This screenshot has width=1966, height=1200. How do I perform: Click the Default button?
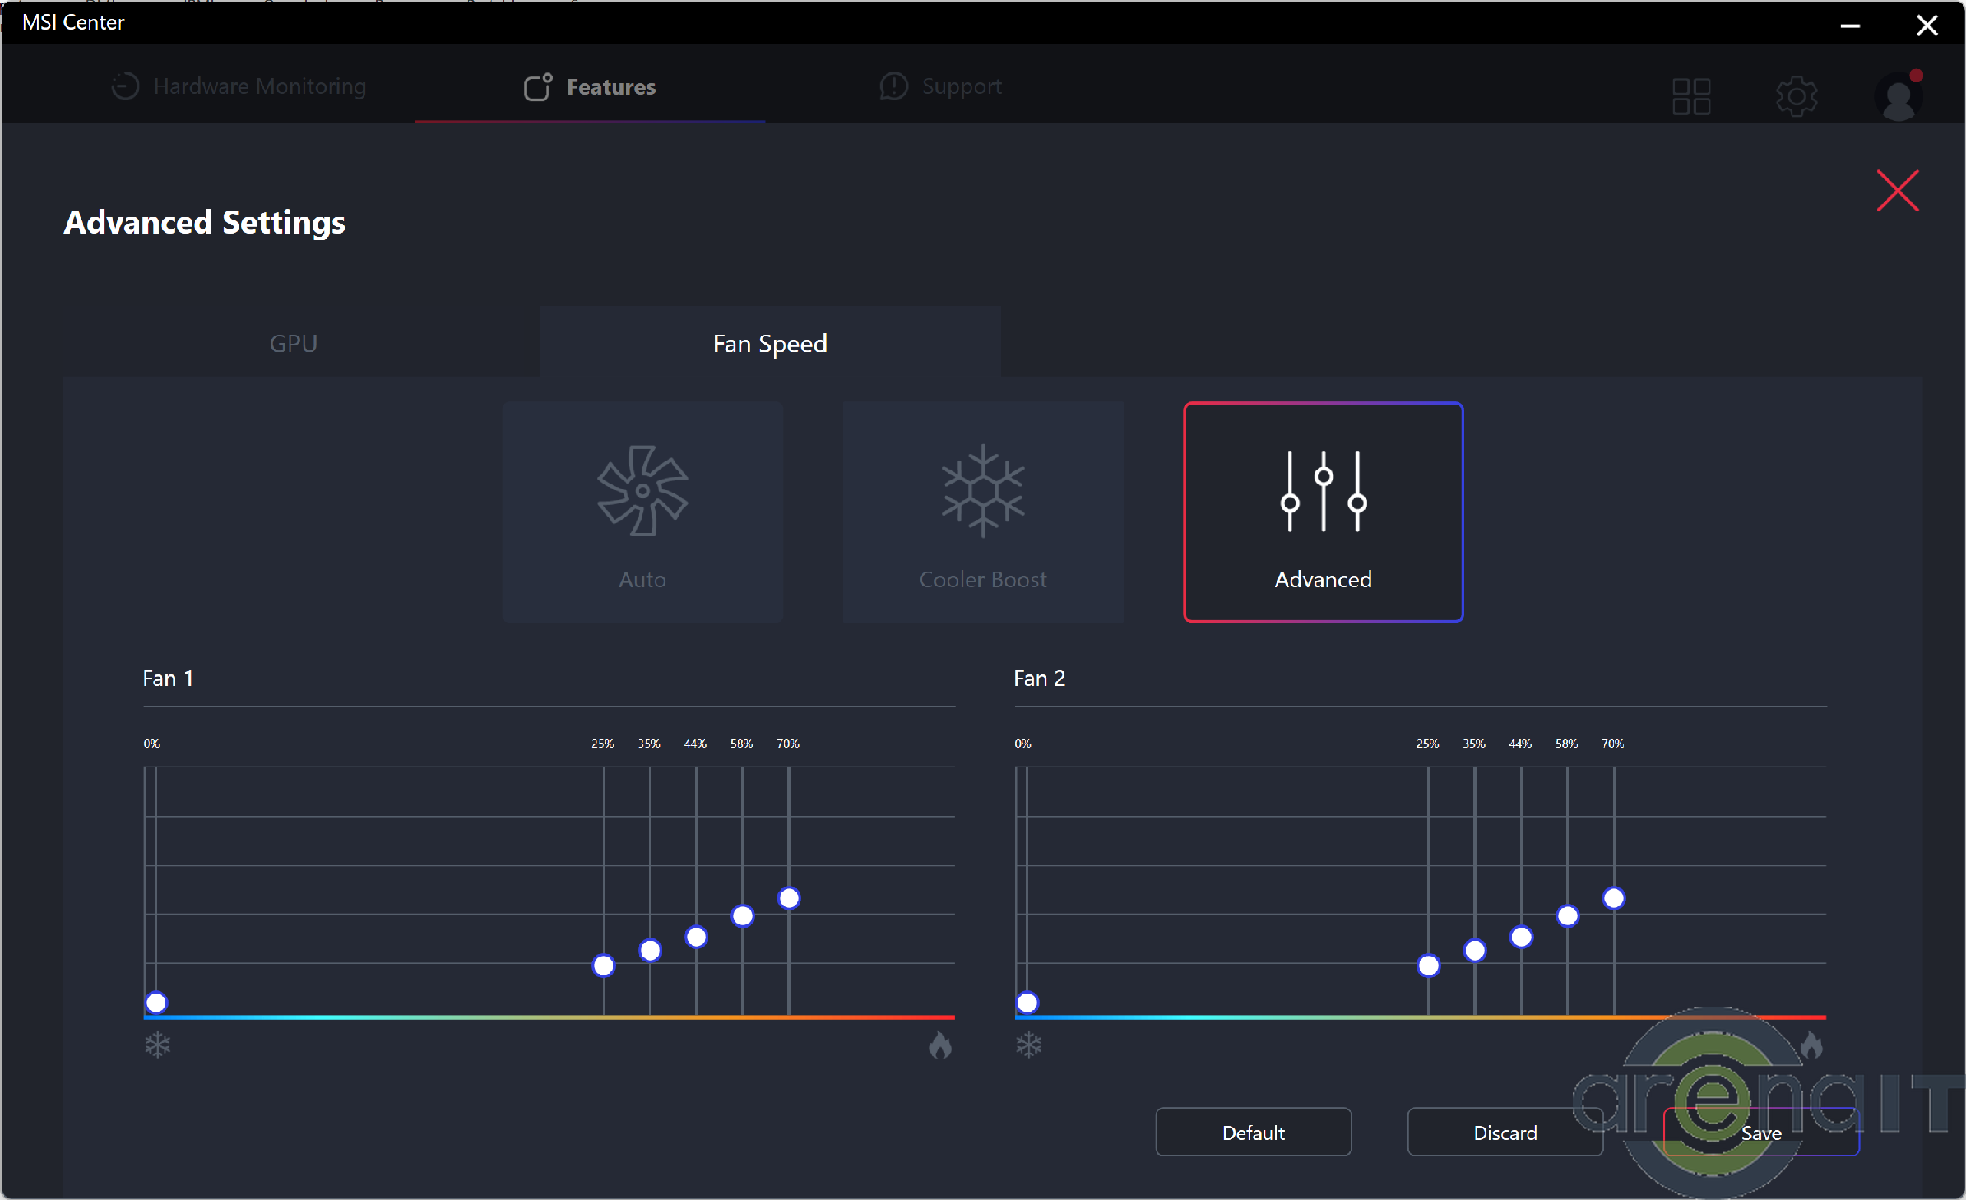[1253, 1133]
